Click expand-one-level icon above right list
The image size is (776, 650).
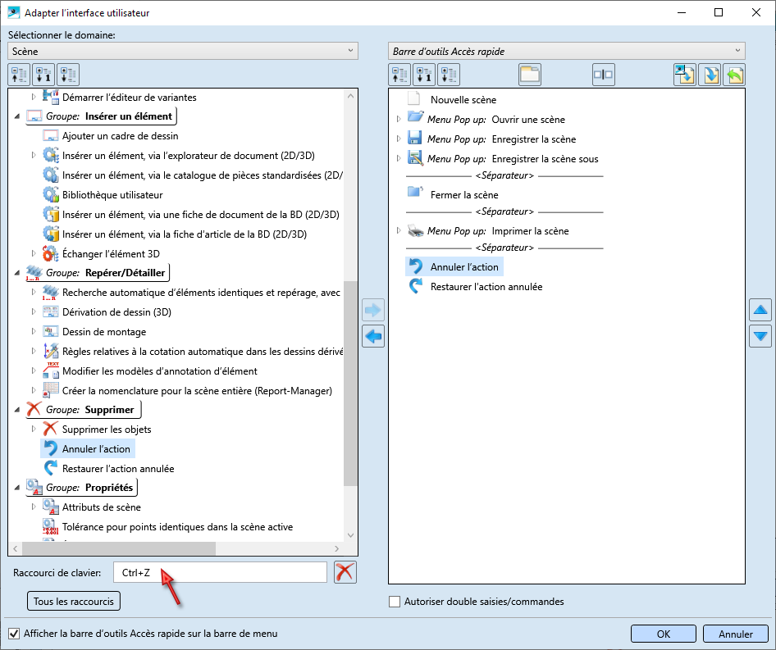pyautogui.click(x=424, y=75)
